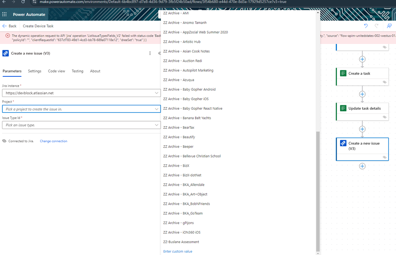Select ZZ Archive - BizX-dotNet
This screenshot has height=255, width=396.
(182, 175)
